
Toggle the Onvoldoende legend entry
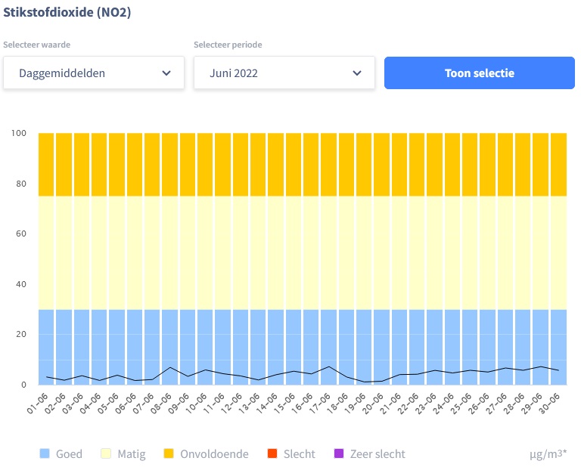click(x=206, y=453)
